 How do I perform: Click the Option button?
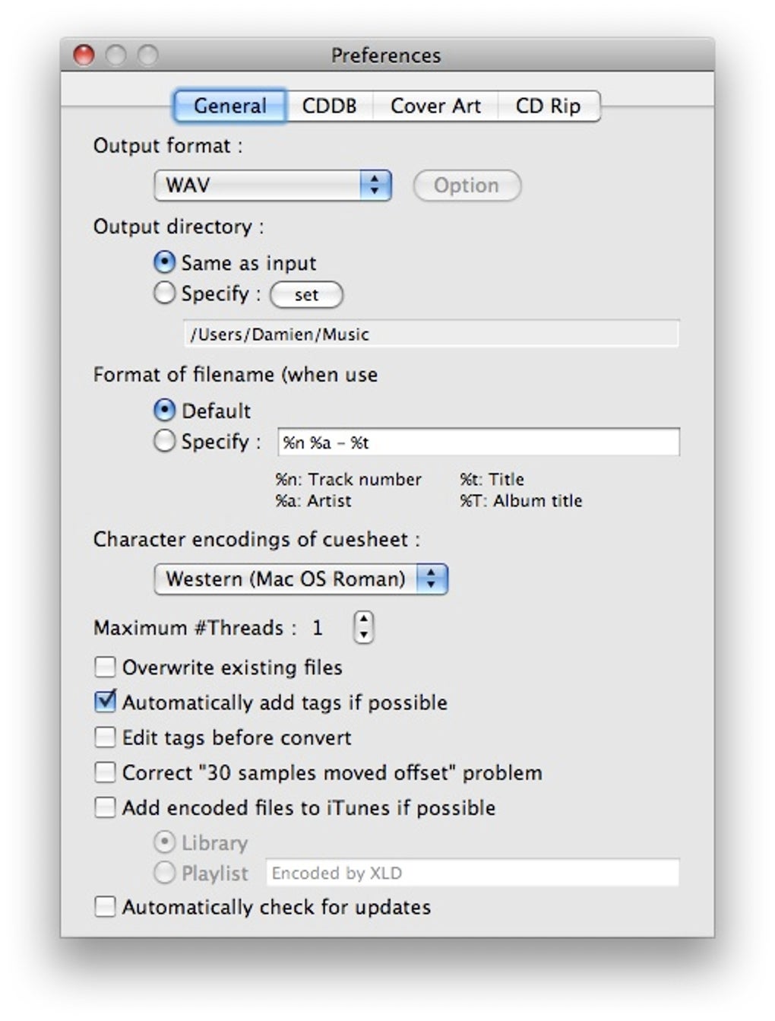coord(467,185)
